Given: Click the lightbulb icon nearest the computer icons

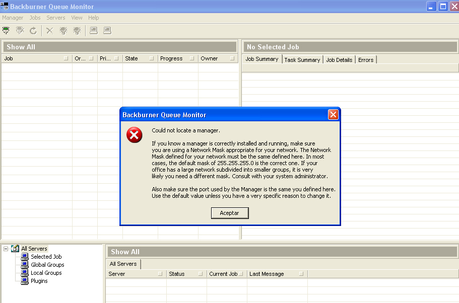Looking at the screenshot, I should (x=77, y=30).
